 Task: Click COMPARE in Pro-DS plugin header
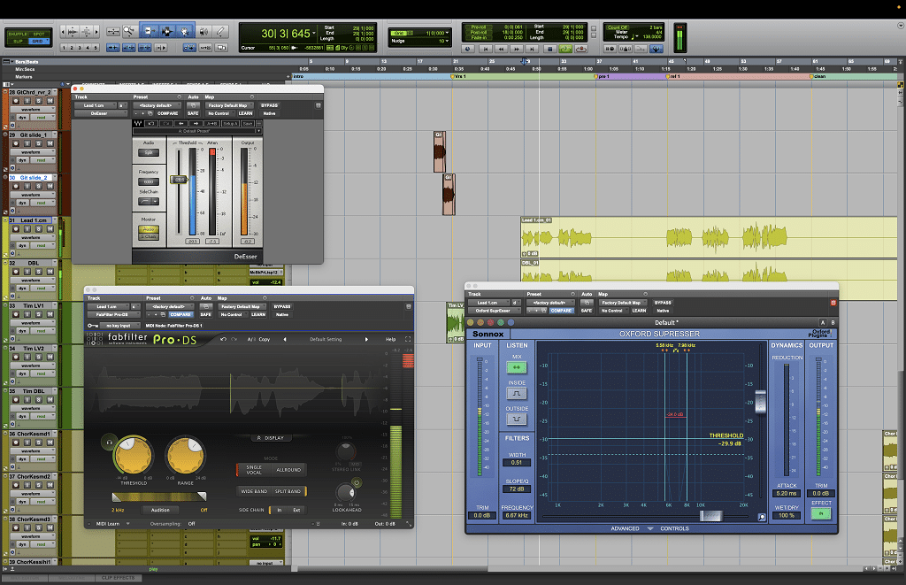coord(180,314)
